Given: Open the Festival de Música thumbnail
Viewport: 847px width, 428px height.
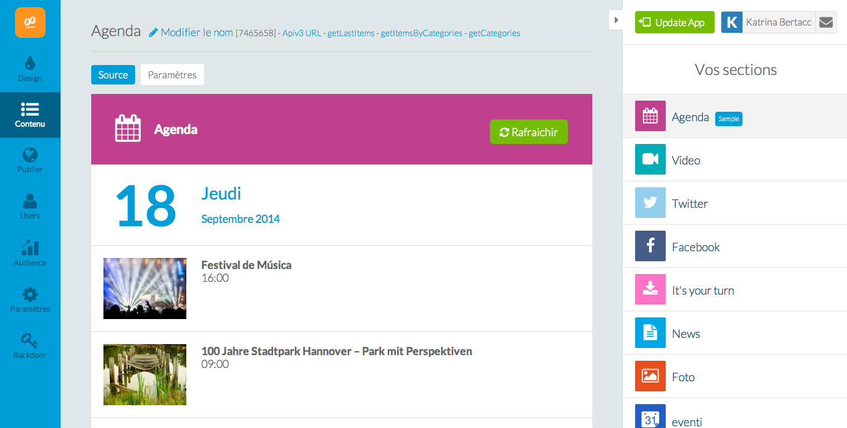Looking at the screenshot, I should tap(145, 288).
